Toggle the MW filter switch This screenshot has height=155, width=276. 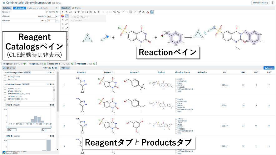[x=51, y=105]
